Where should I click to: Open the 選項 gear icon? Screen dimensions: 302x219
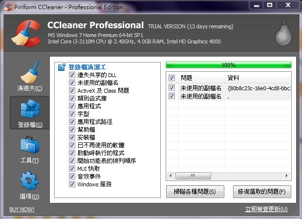click(29, 181)
